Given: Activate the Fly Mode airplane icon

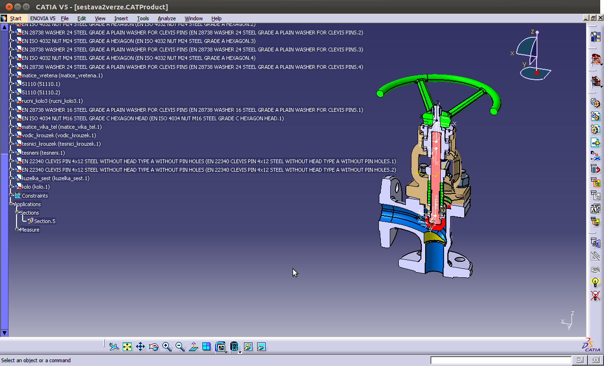Looking at the screenshot, I should click(114, 347).
